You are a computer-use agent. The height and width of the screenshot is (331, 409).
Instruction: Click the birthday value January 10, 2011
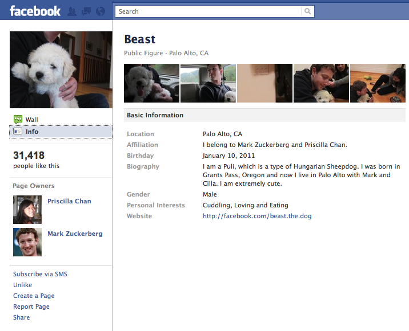[x=228, y=156]
